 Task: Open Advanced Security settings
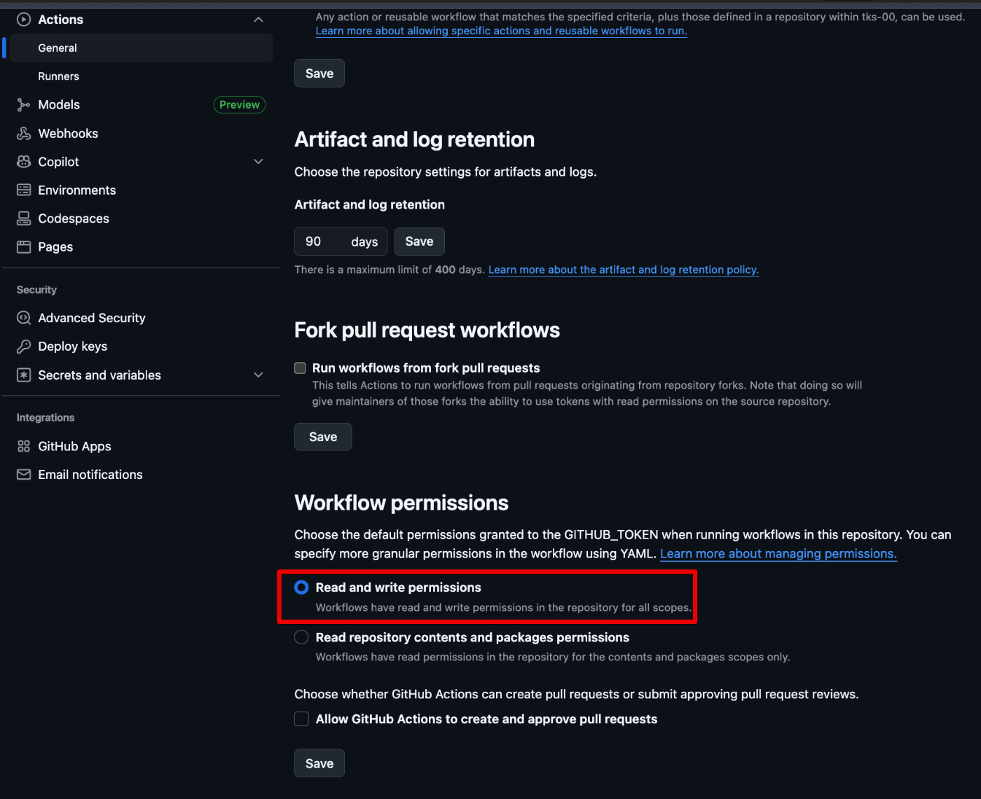pyautogui.click(x=92, y=318)
